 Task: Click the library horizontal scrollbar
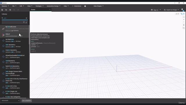tap(13, 98)
